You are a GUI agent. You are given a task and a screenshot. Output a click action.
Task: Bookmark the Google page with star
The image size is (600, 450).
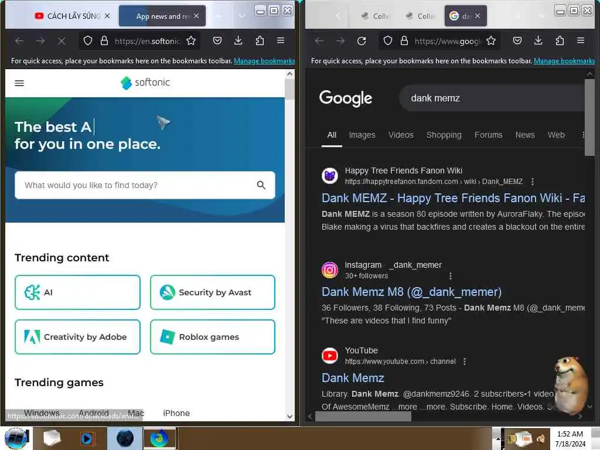pos(491,40)
